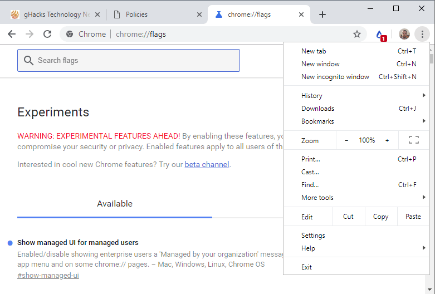
Task: Focus the Search flags input field
Action: 129,60
